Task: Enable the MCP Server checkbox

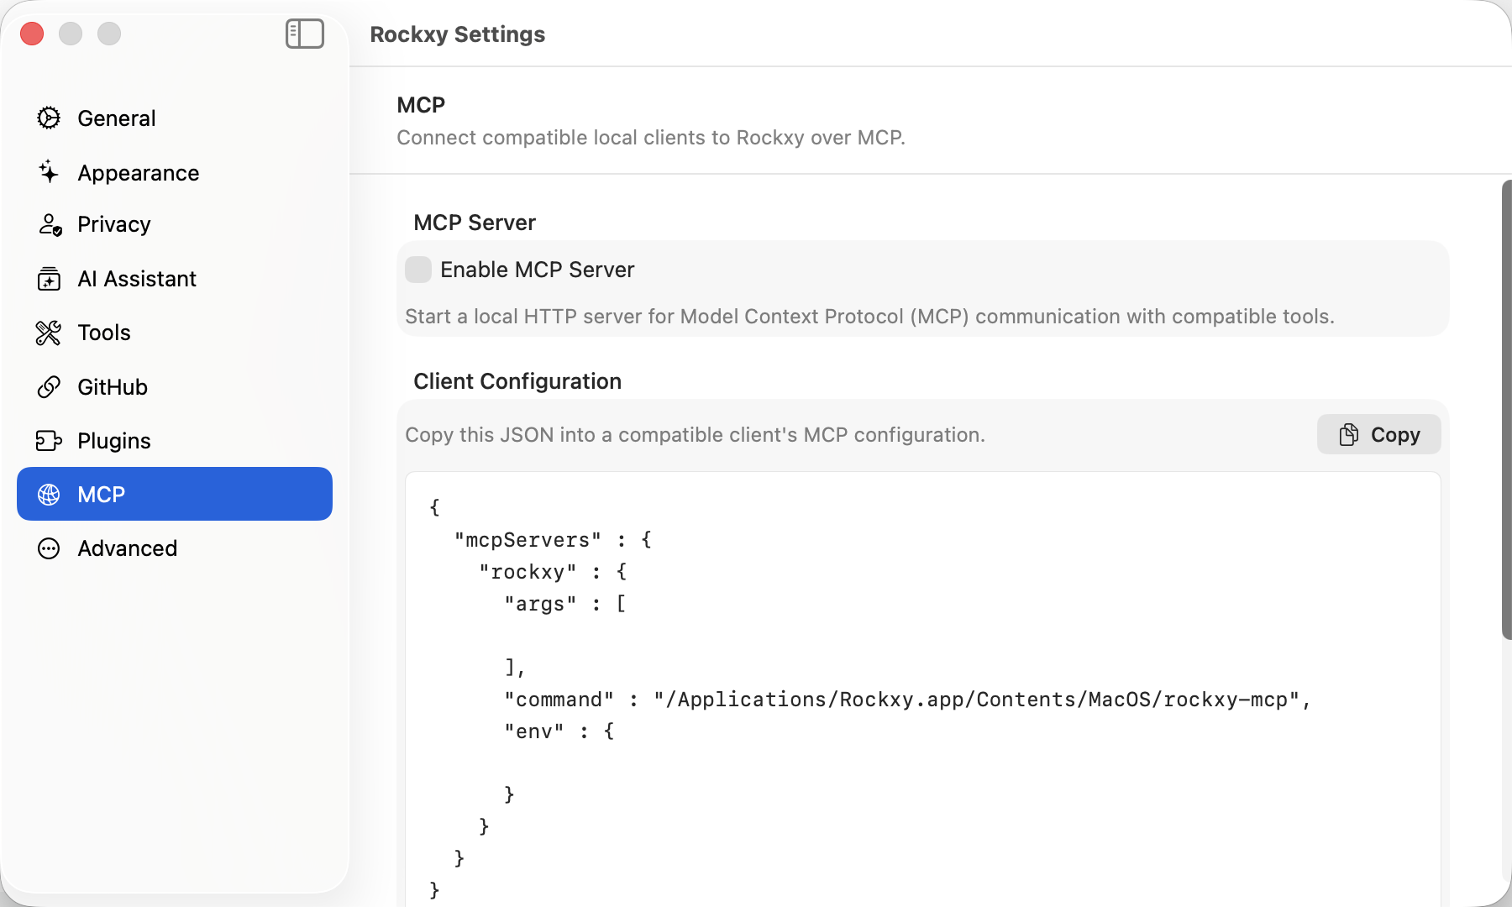Action: (x=418, y=270)
